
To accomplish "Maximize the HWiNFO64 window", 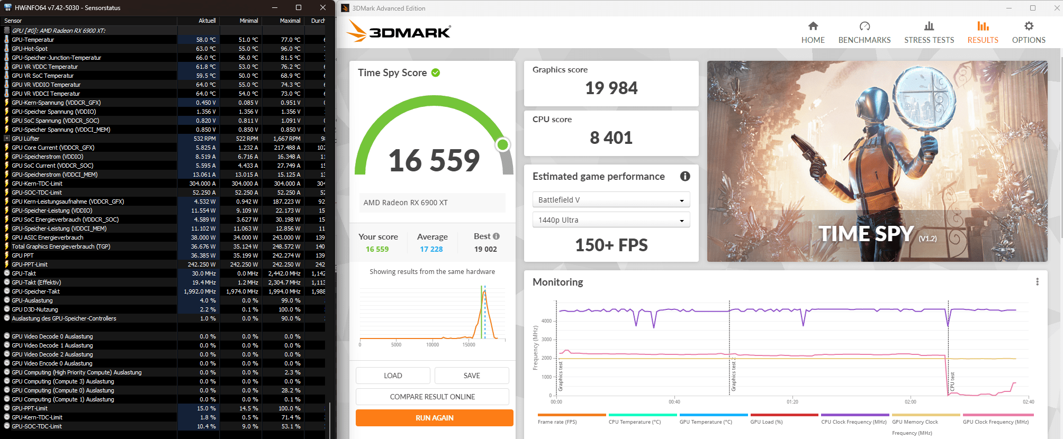I will point(299,7).
